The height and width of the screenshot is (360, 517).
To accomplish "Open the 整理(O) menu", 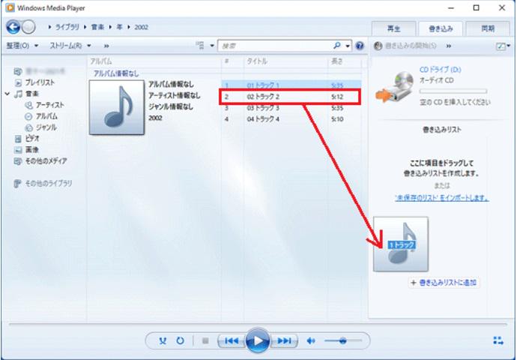I will click(x=22, y=46).
